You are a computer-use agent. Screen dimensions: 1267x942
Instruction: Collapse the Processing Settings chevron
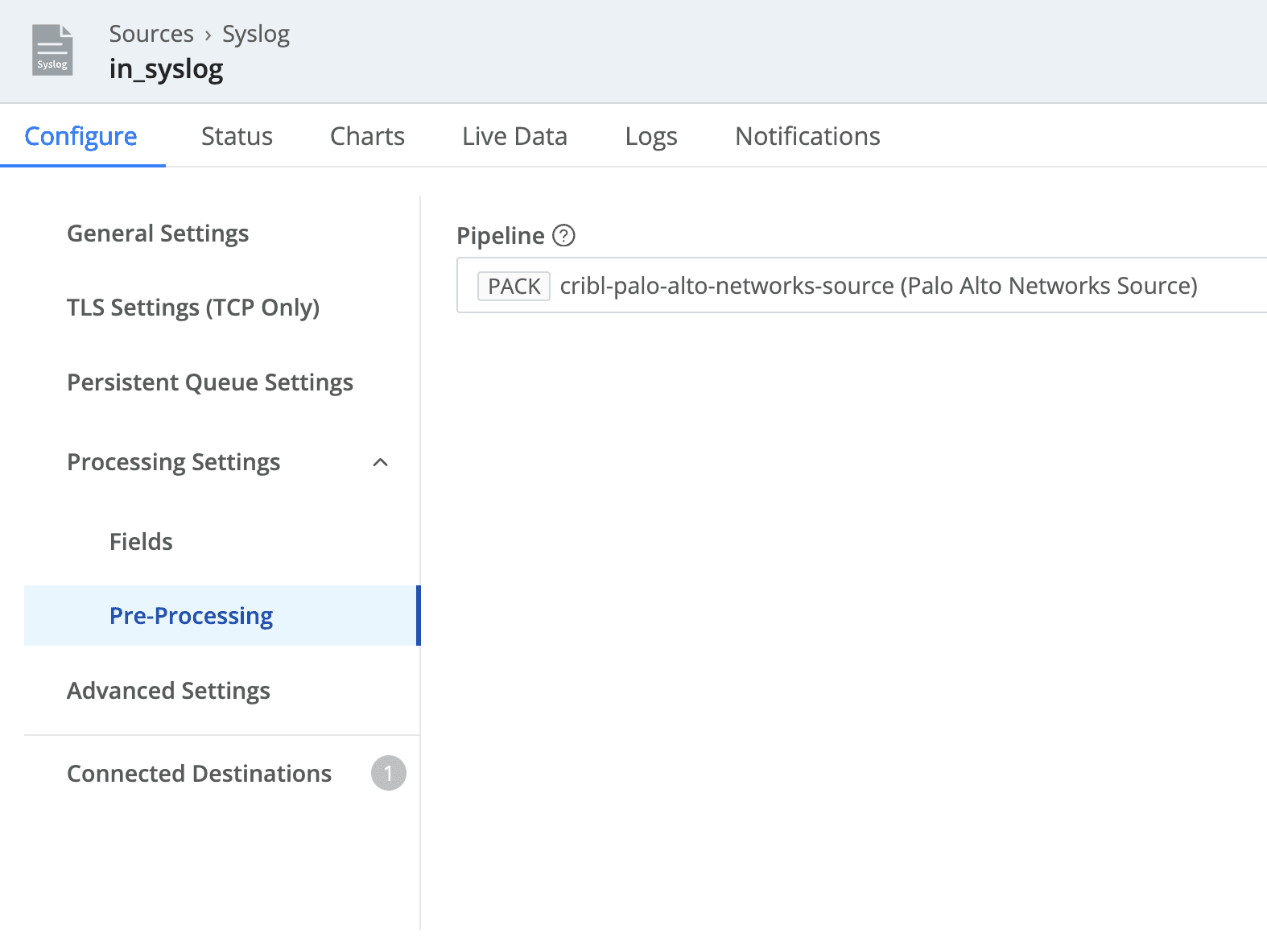click(x=381, y=462)
